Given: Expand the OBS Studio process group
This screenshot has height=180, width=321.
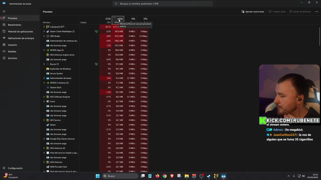Looking at the screenshot, I should click(x=44, y=36).
